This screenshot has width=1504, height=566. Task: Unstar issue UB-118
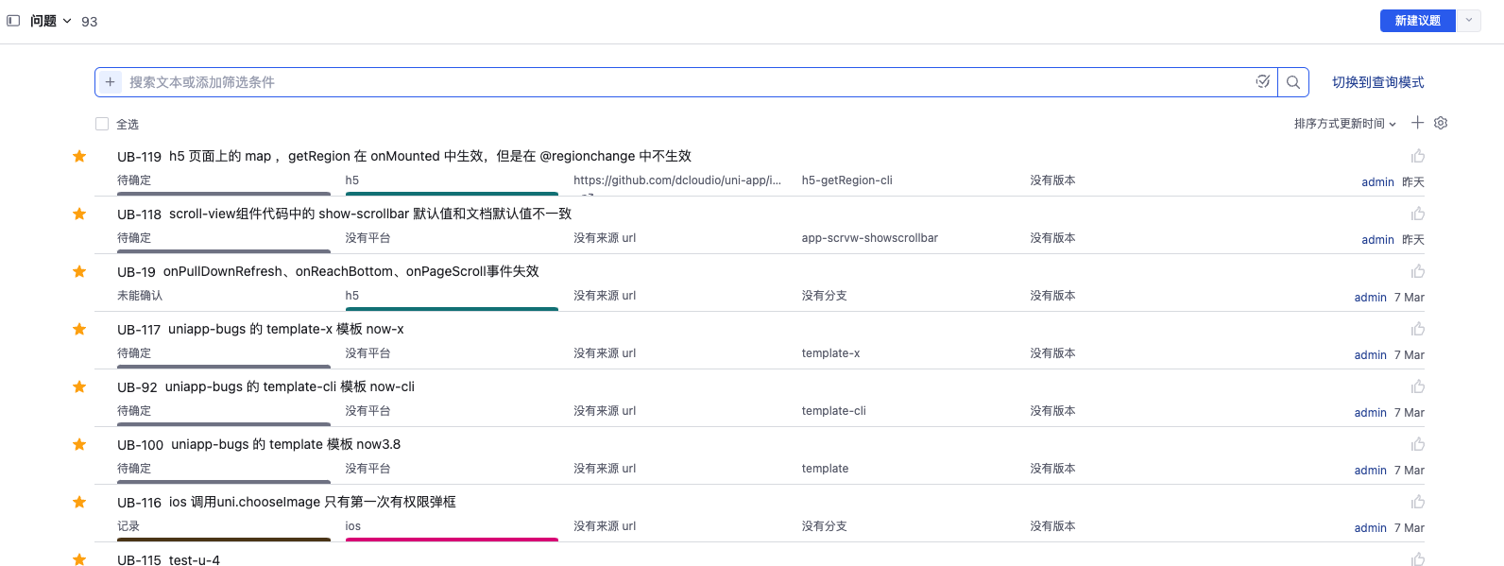point(79,214)
